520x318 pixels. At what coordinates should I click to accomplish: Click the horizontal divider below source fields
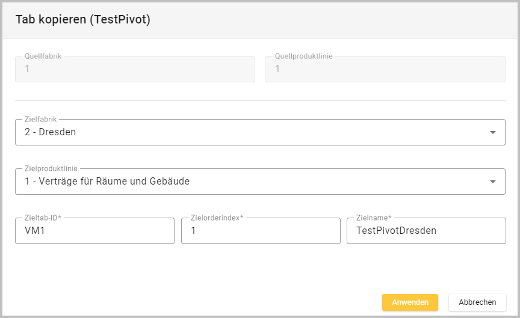[260, 100]
